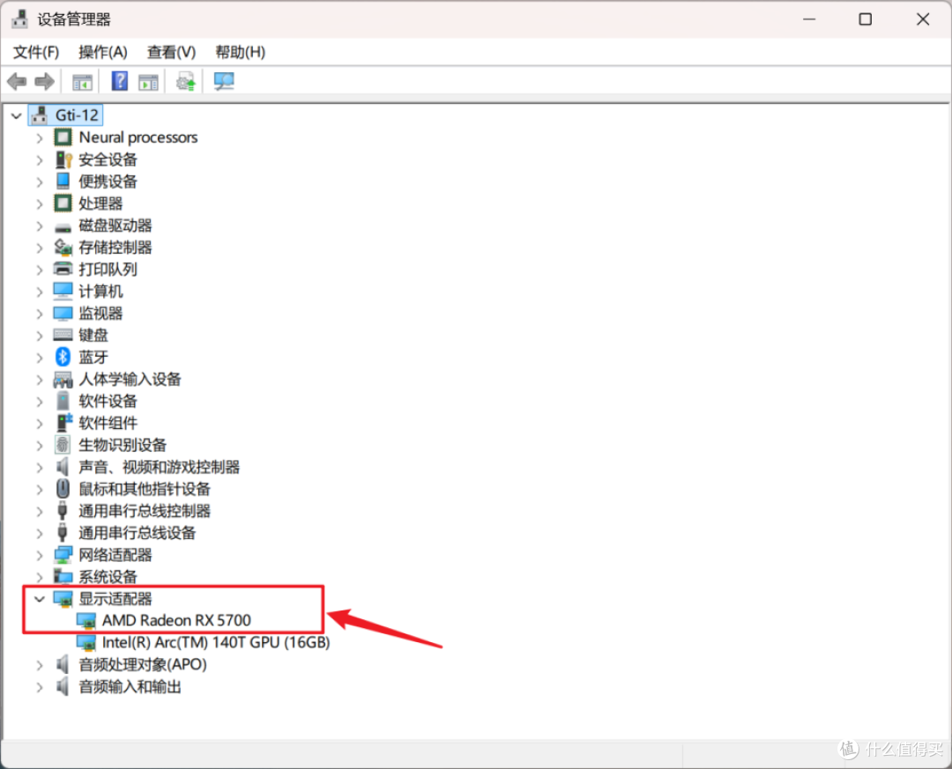
Task: Click the 计算机 monitor icon
Action: click(63, 291)
